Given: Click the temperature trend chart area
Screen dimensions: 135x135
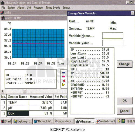Looking at the screenshot, I should pos(38,43).
